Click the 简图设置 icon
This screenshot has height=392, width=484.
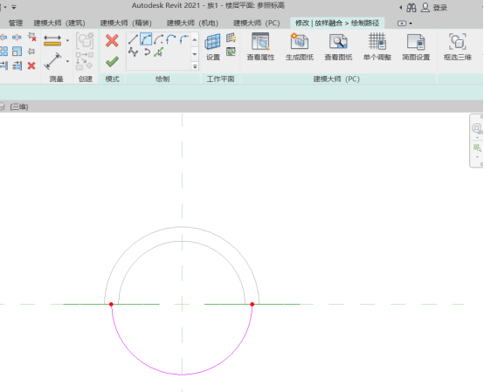pos(416,41)
